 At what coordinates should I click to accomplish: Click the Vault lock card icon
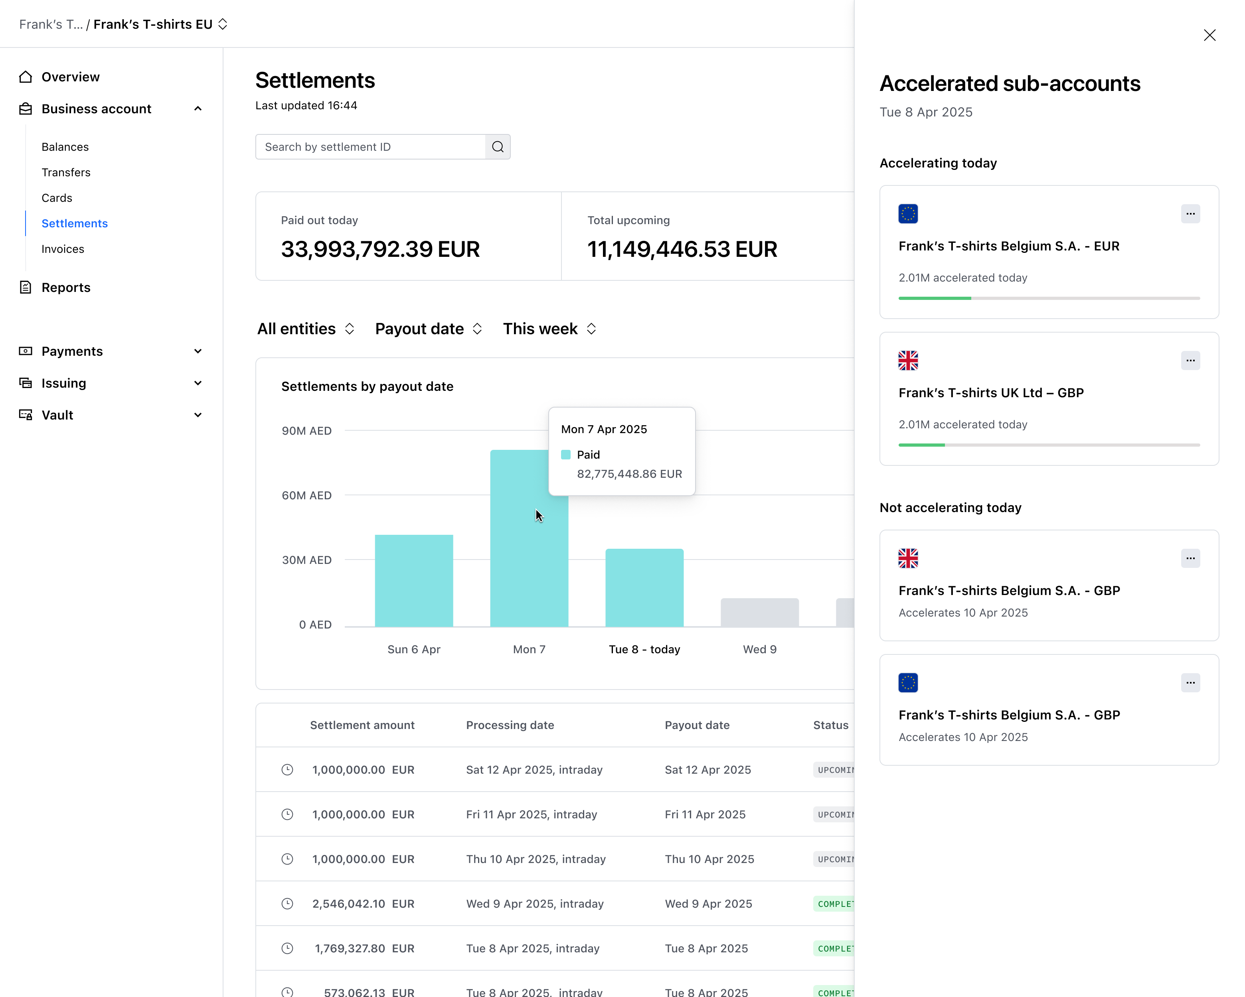pos(26,415)
